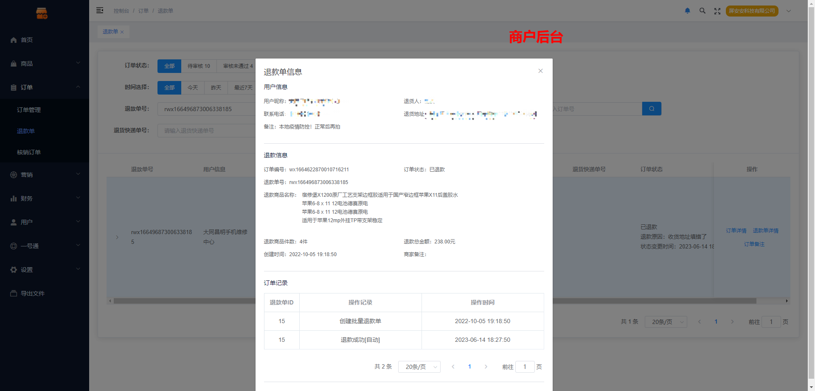Click table scrollbar left arrow
This screenshot has width=815, height=391.
point(110,301)
